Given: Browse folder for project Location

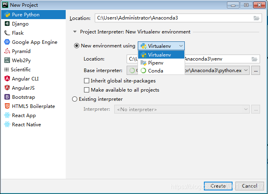Looking at the screenshot, I should [x=256, y=18].
